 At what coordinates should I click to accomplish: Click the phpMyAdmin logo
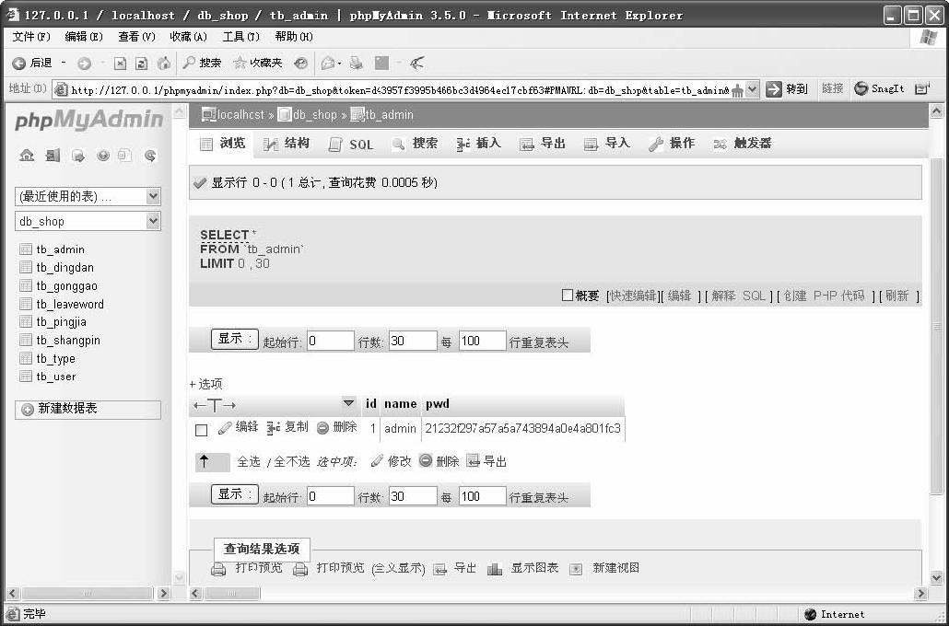pos(89,120)
